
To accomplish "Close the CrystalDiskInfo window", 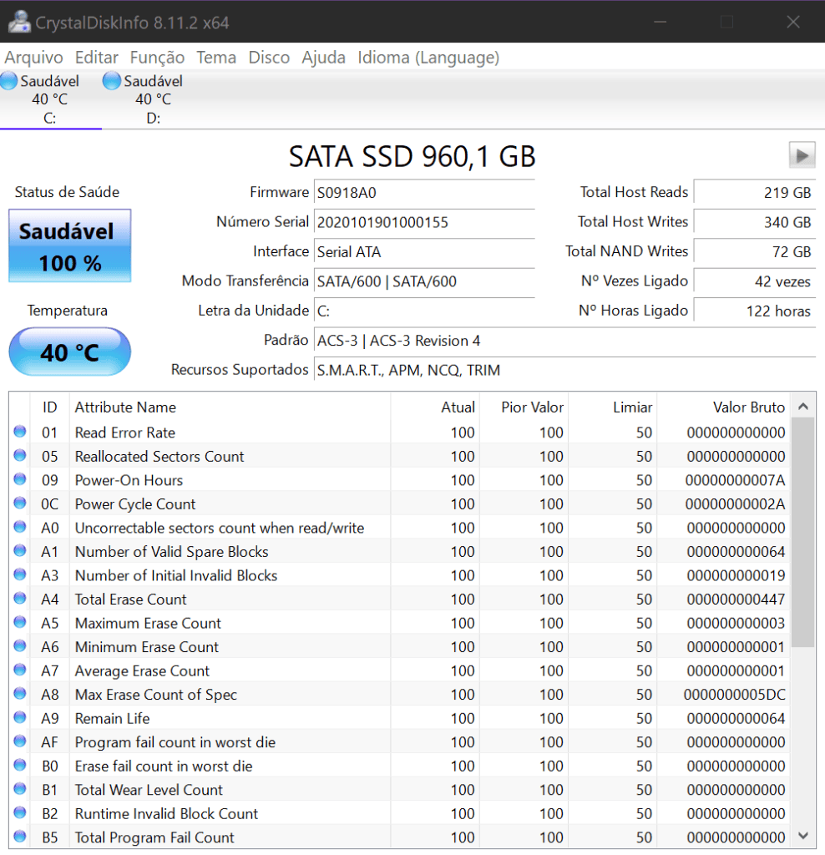I will [792, 22].
